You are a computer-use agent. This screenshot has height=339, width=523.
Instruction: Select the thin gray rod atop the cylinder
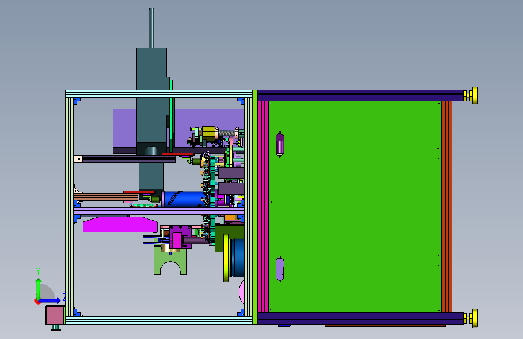pos(151,28)
